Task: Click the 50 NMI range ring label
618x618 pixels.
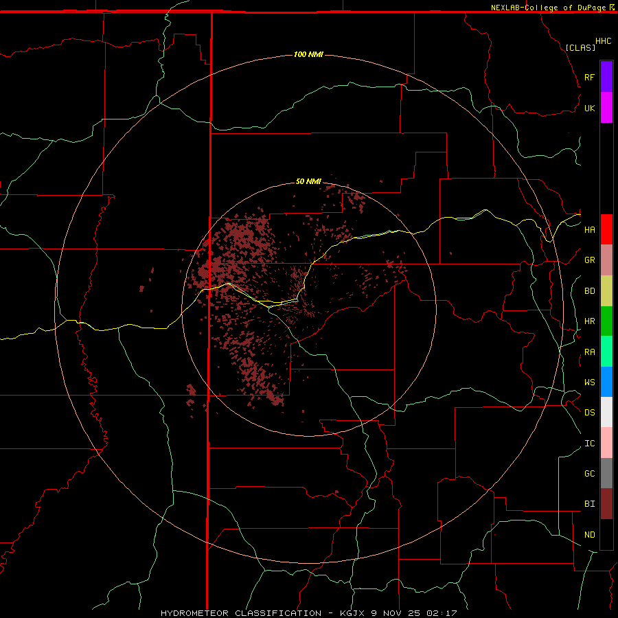Action: coord(308,181)
